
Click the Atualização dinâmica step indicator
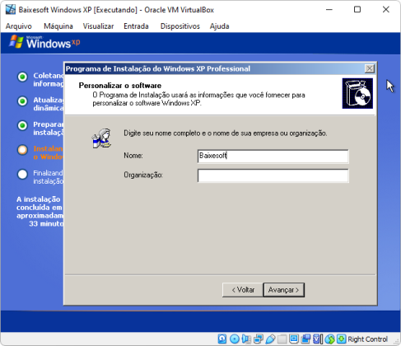[22, 101]
